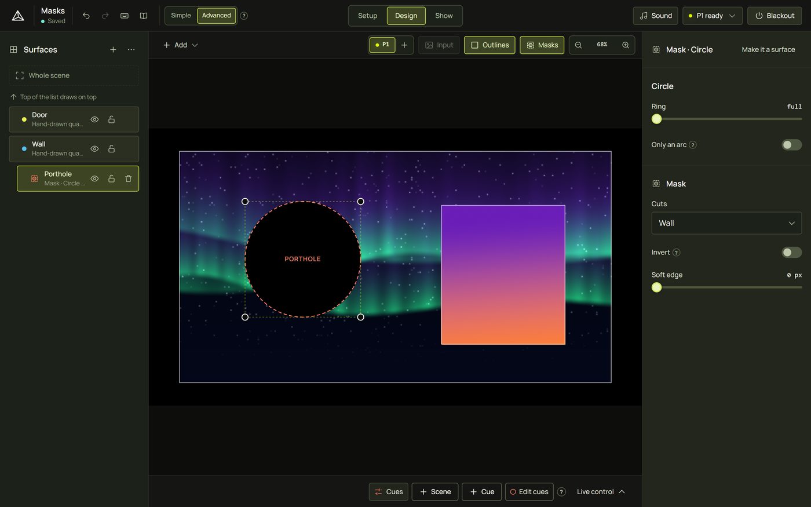Toggle Outlines display

click(x=489, y=45)
